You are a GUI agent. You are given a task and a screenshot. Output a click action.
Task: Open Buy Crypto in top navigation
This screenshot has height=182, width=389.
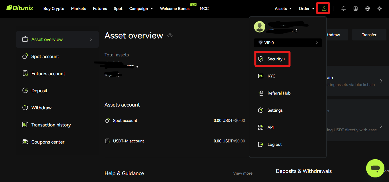tap(54, 9)
